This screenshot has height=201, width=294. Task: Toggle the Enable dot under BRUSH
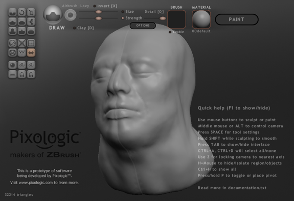[x=170, y=32]
